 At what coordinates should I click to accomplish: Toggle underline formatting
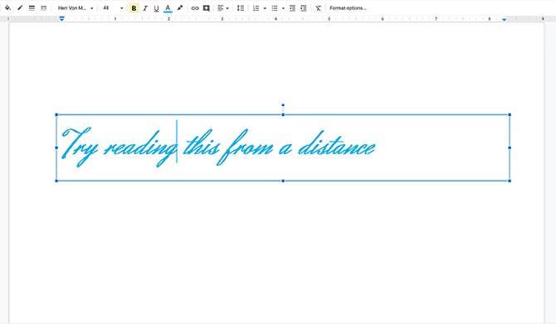[156, 8]
